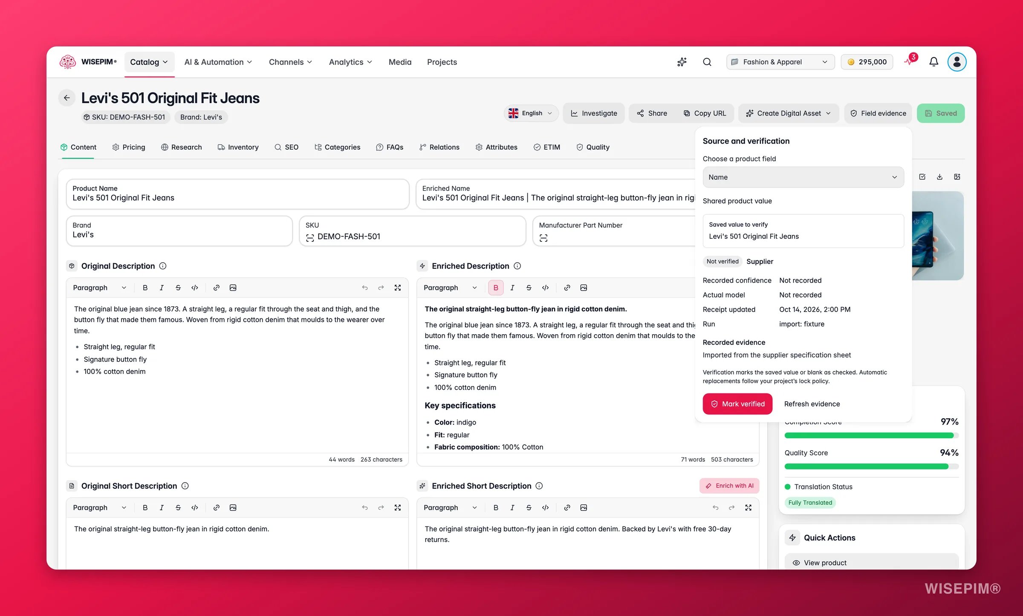Toggle bold in Original Short Description toolbar
The height and width of the screenshot is (616, 1023).
tap(145, 508)
